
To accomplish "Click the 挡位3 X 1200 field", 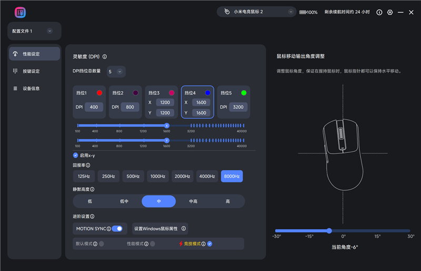I will pyautogui.click(x=165, y=102).
